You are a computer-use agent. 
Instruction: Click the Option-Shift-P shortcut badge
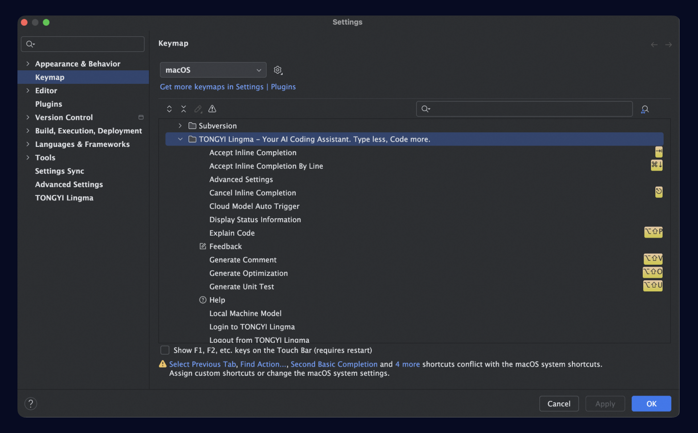653,232
